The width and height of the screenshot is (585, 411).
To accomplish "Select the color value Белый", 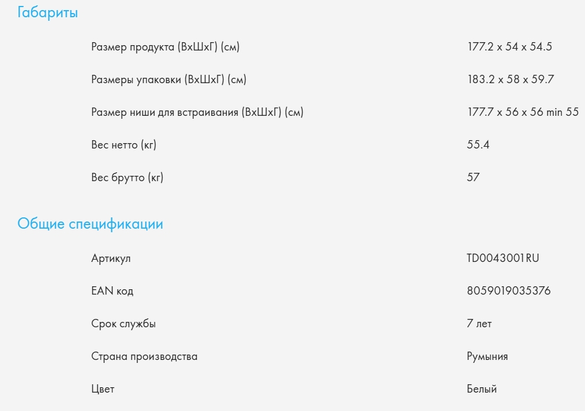I will click(x=482, y=389).
